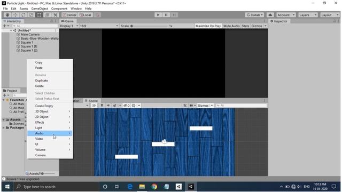This screenshot has width=342, height=192.
Task: Open the GameObject menu
Action: click(40, 9)
